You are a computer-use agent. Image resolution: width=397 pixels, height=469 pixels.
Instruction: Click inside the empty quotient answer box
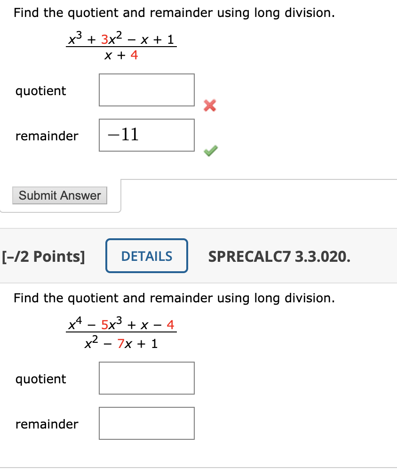146,90
